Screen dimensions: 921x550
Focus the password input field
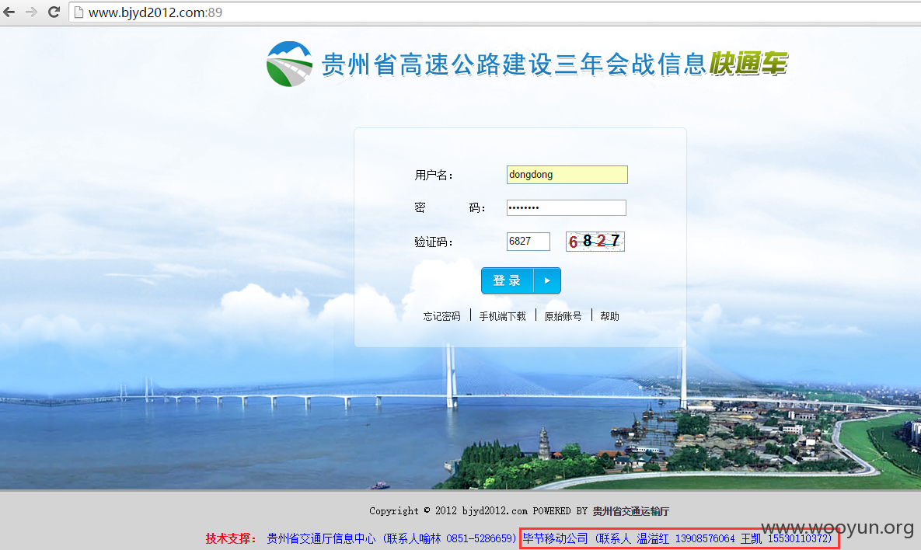tap(567, 207)
